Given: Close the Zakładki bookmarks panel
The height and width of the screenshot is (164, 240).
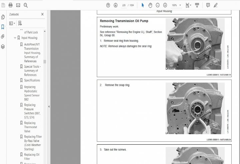Looking at the screenshot, I should (42, 14).
